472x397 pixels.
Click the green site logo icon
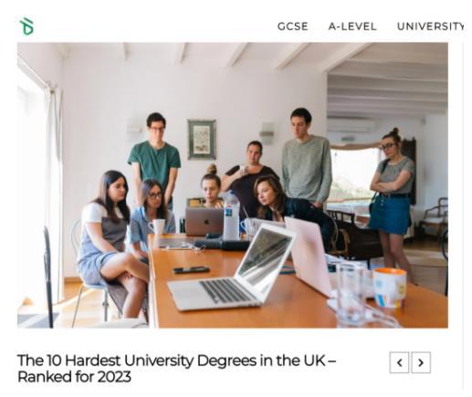click(x=26, y=26)
